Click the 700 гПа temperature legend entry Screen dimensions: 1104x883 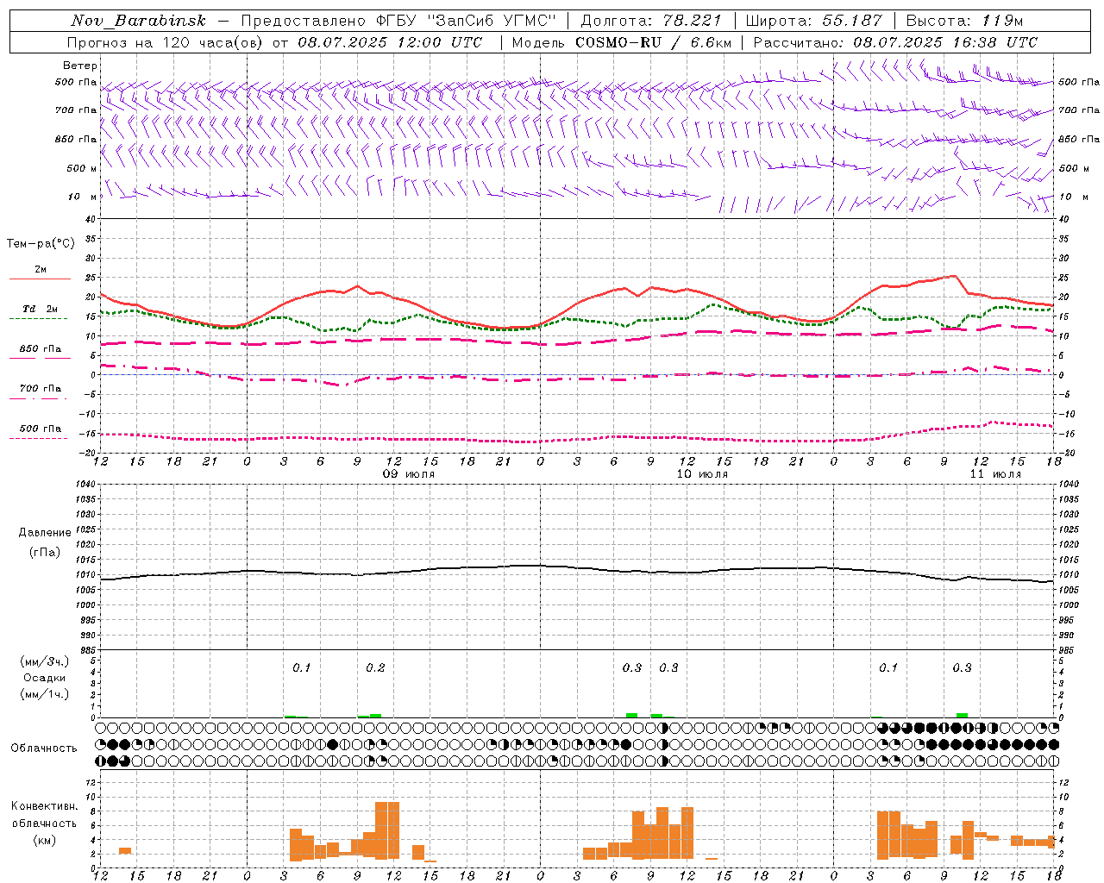coord(41,389)
